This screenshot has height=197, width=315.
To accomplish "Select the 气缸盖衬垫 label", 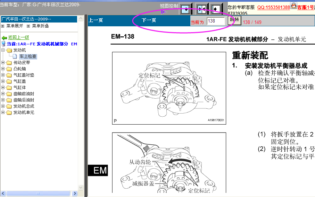I will [x=24, y=75].
